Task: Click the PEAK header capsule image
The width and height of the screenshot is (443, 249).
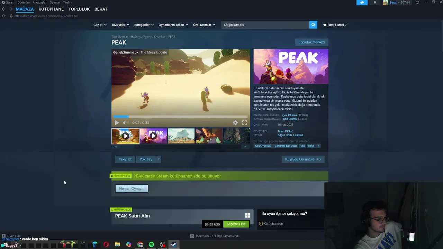Action: click(x=291, y=66)
